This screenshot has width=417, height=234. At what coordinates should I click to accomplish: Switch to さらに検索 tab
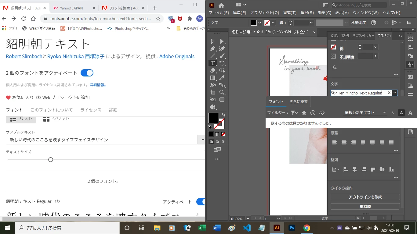pyautogui.click(x=299, y=102)
